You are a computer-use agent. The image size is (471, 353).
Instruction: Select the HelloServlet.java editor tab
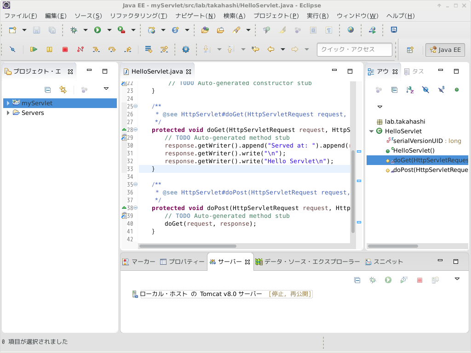[157, 71]
